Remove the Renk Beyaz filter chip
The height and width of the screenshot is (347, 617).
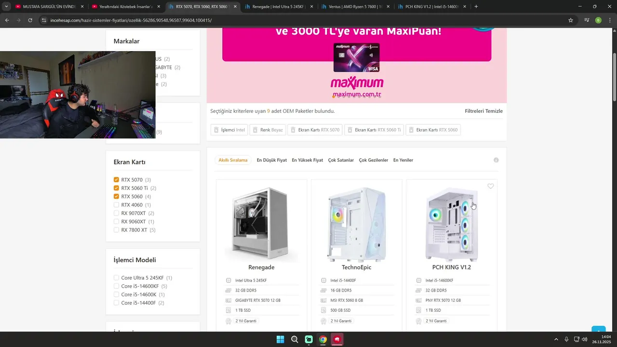pyautogui.click(x=268, y=130)
